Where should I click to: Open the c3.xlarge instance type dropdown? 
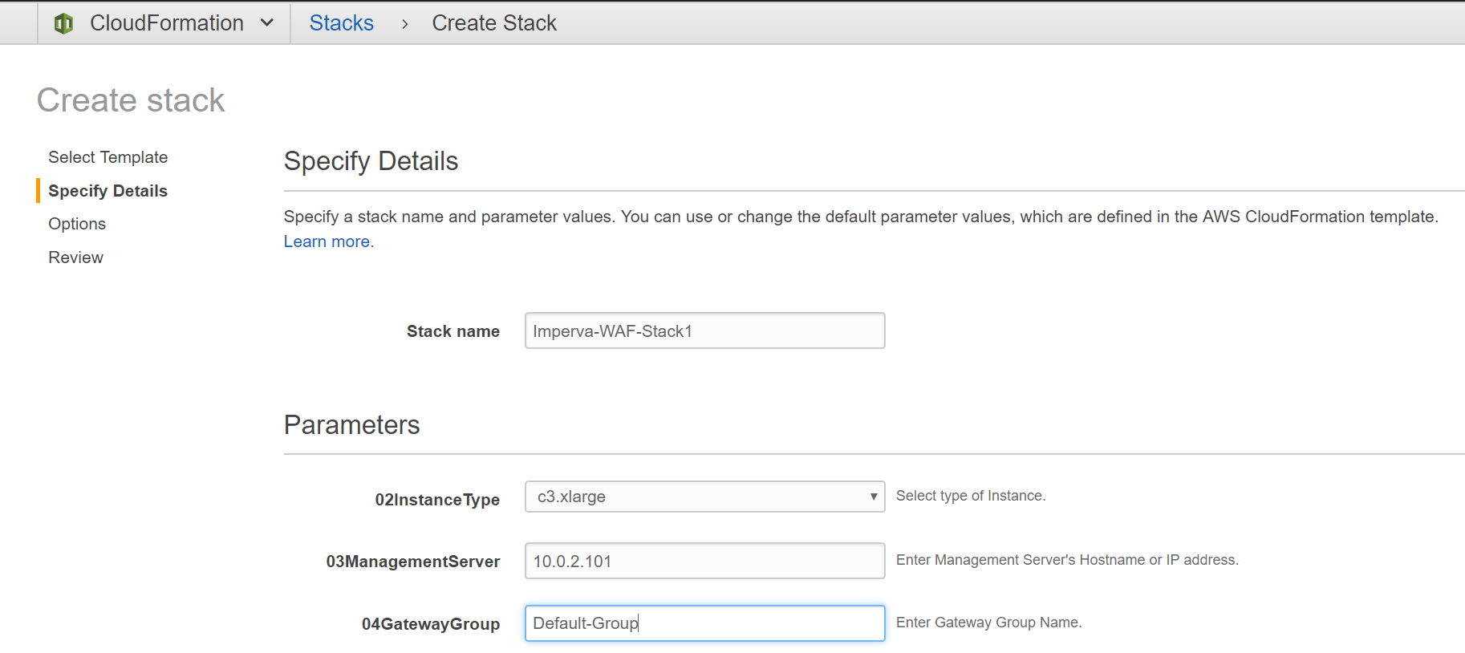[x=704, y=497]
